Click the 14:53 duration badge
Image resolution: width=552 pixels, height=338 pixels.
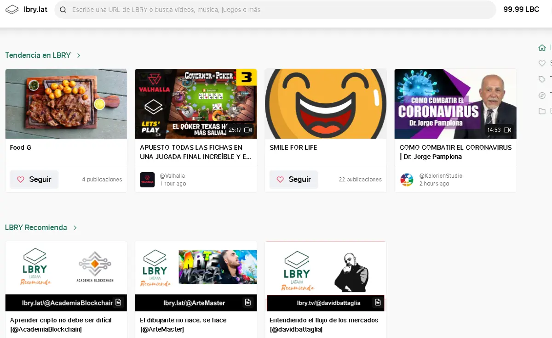pos(494,130)
